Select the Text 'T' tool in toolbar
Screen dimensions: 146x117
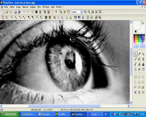56,12
